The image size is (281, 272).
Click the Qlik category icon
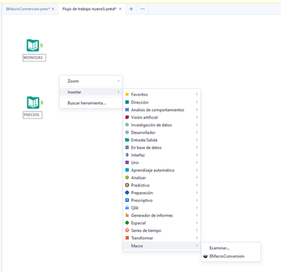pos(127,208)
